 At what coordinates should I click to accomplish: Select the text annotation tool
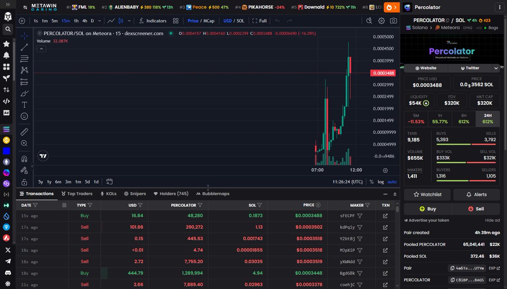coord(25,104)
